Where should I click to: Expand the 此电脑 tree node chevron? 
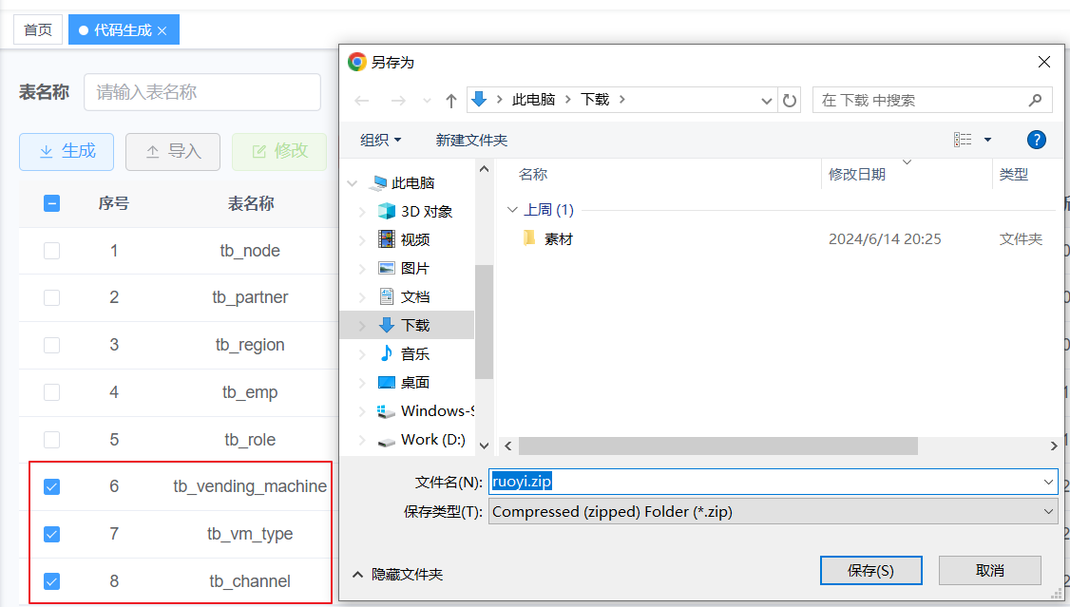[x=353, y=182]
